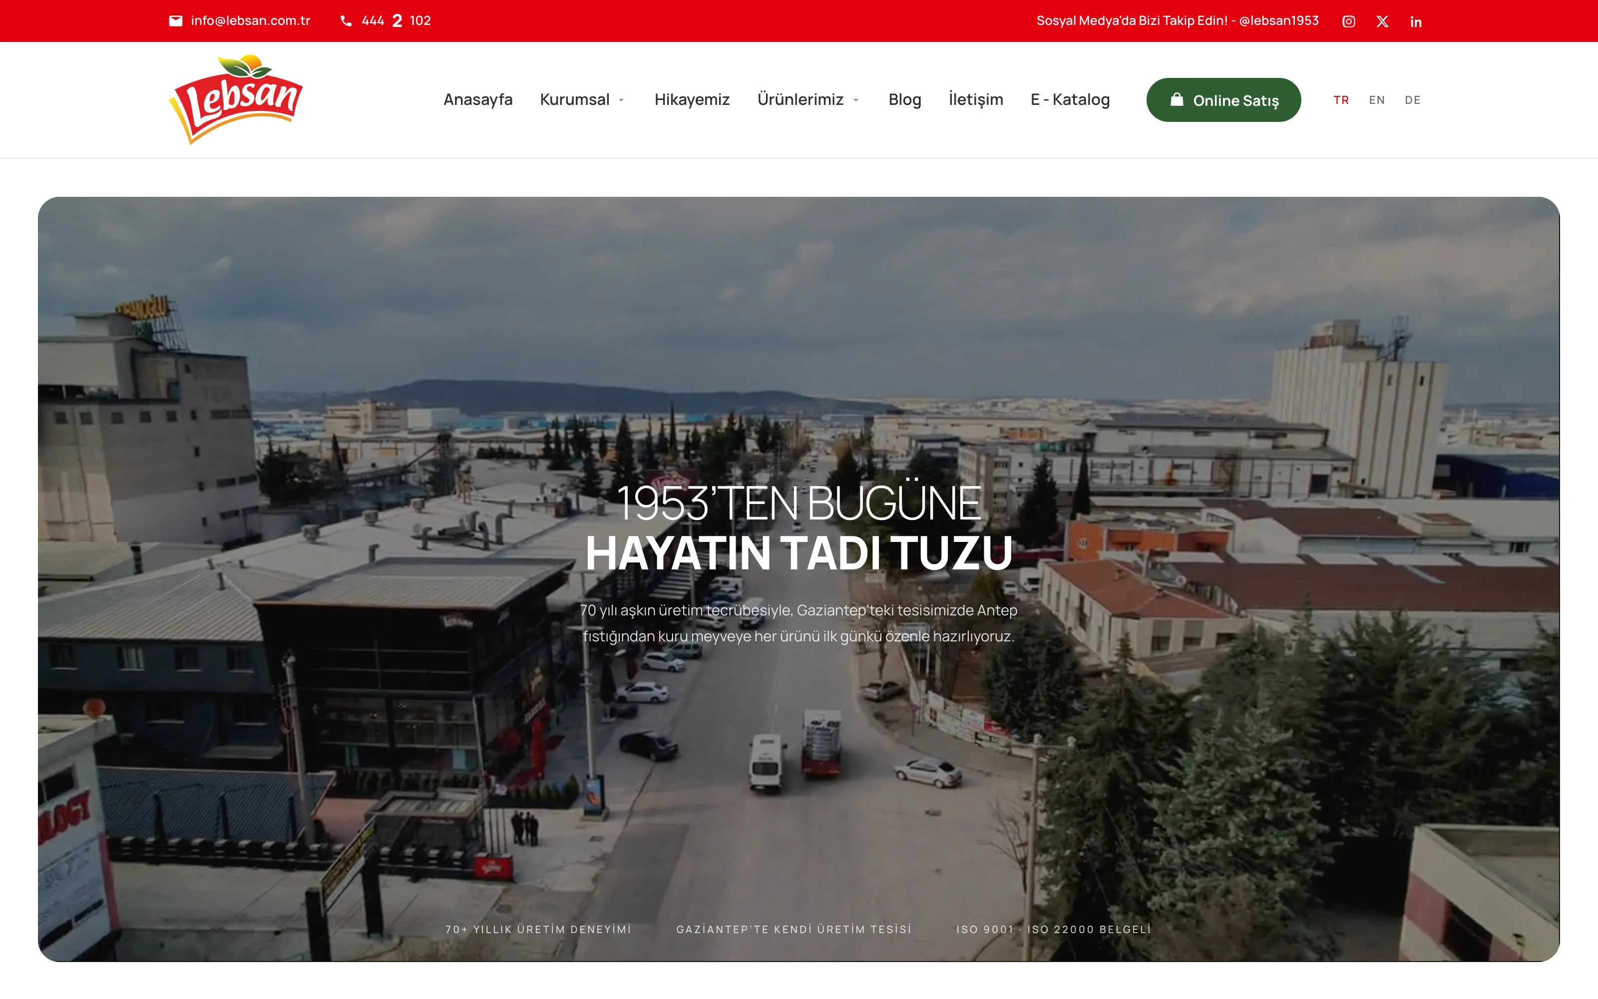Click the envelope email icon

click(176, 21)
